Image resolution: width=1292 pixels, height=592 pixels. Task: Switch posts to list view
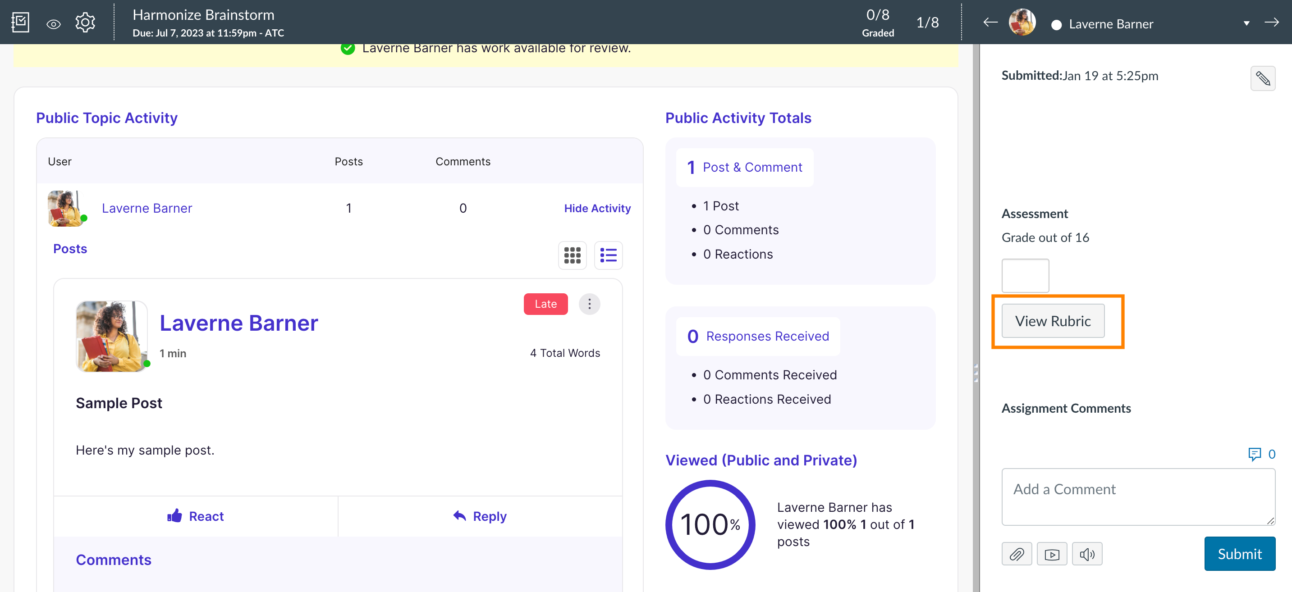click(608, 255)
